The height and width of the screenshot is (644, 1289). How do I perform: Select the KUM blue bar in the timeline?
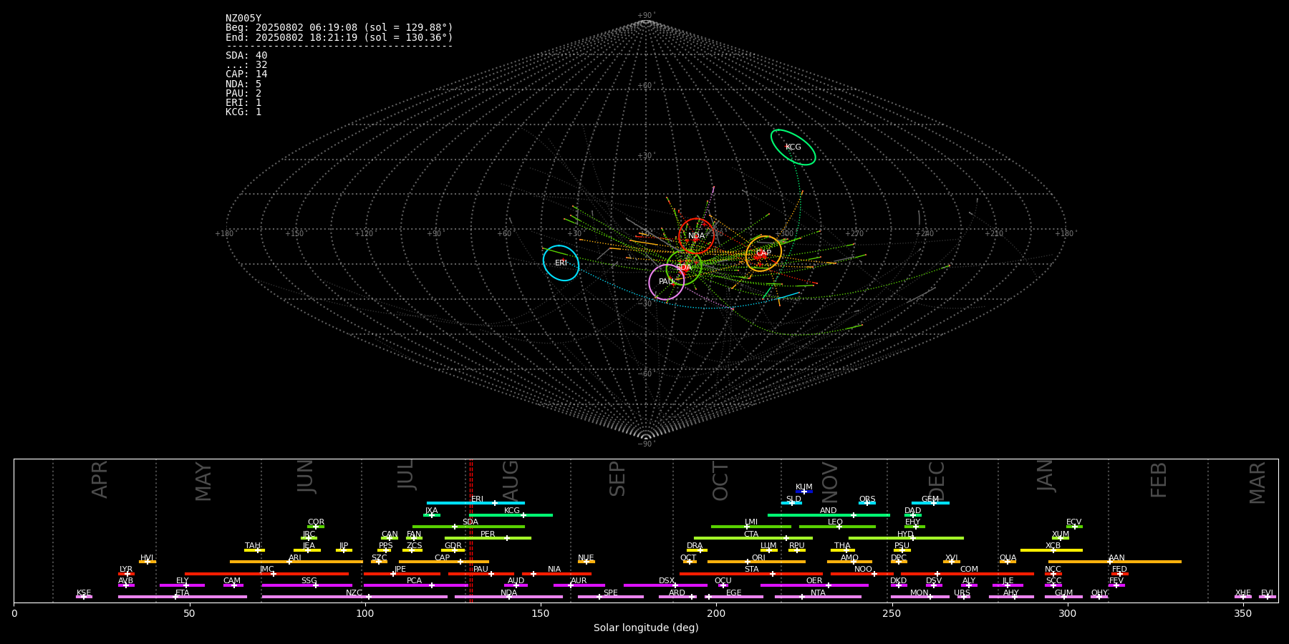pyautogui.click(x=804, y=492)
